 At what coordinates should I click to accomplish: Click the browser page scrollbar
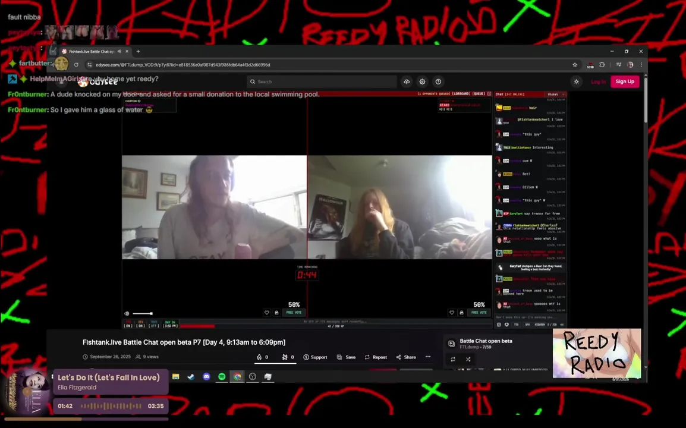point(646,100)
